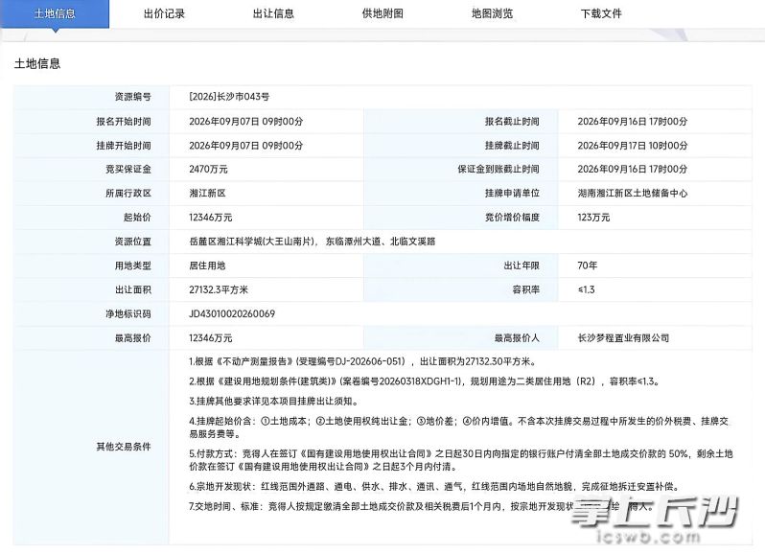Click condition 6 about 宗地开发现状

(x=434, y=487)
